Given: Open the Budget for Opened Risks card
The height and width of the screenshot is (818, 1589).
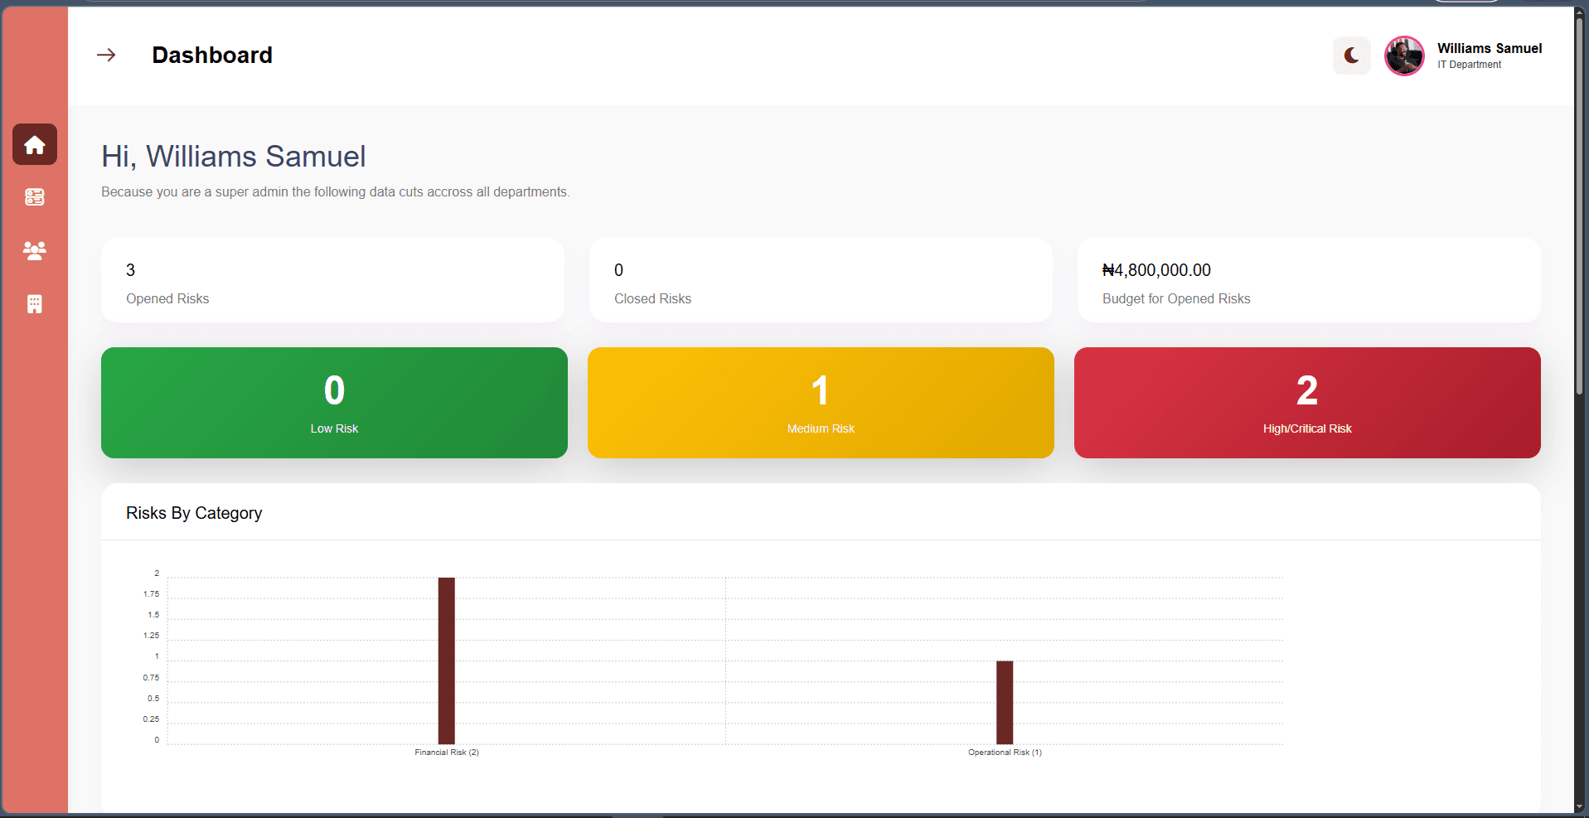Looking at the screenshot, I should 1309,280.
